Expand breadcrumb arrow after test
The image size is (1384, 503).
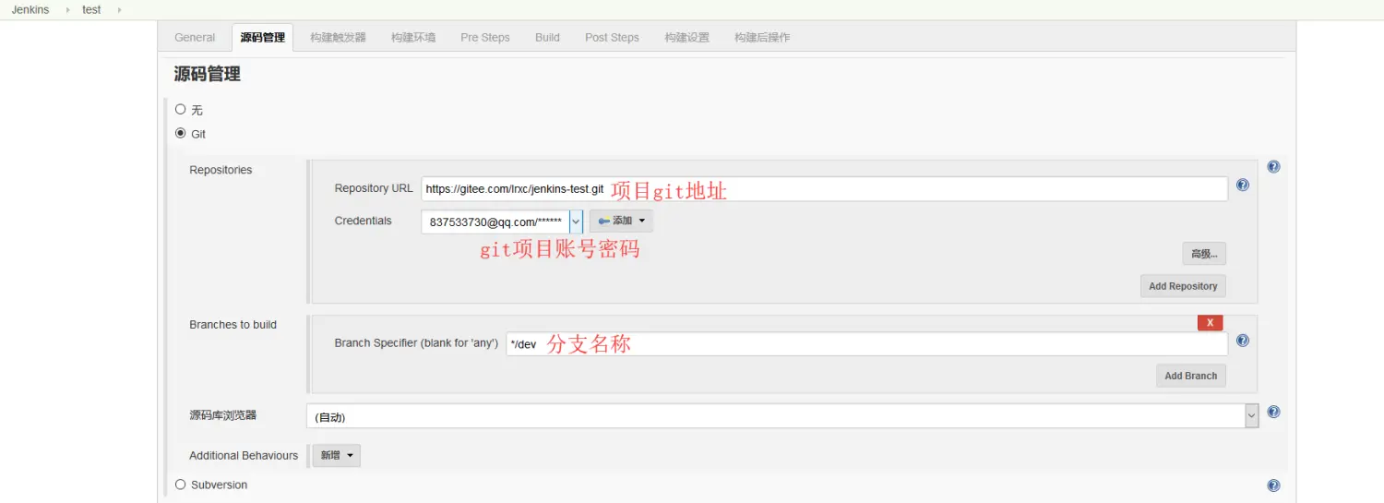119,10
